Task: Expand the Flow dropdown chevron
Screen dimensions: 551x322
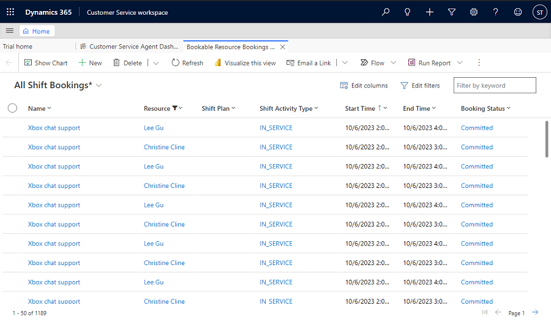Action: (393, 63)
